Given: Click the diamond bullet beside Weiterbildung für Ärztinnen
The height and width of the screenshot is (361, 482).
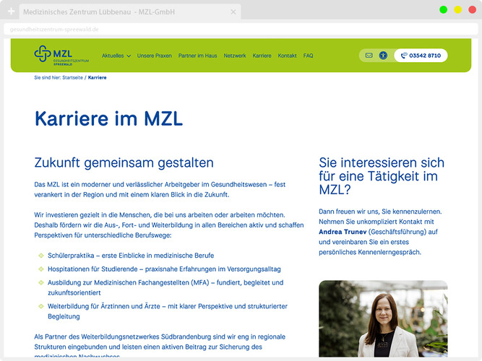Looking at the screenshot, I should point(41,306).
